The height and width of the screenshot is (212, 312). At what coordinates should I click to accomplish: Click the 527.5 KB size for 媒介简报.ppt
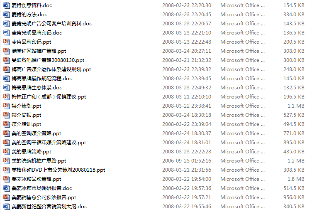point(294,115)
